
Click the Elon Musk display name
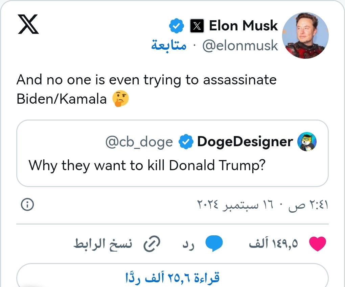pyautogui.click(x=243, y=26)
